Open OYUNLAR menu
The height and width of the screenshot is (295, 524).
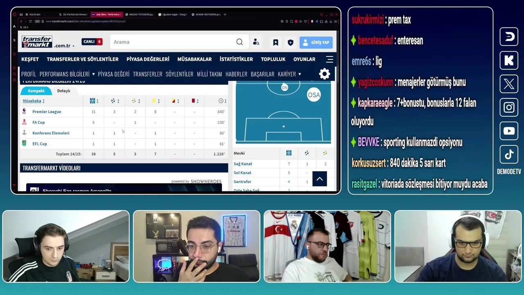point(304,59)
